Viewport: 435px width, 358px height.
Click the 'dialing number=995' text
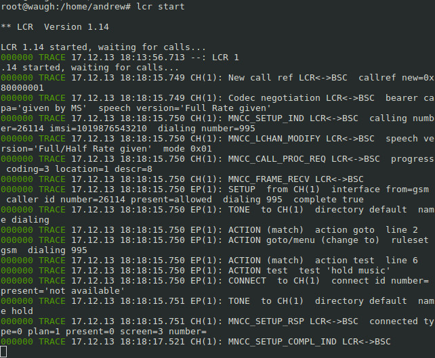point(207,129)
